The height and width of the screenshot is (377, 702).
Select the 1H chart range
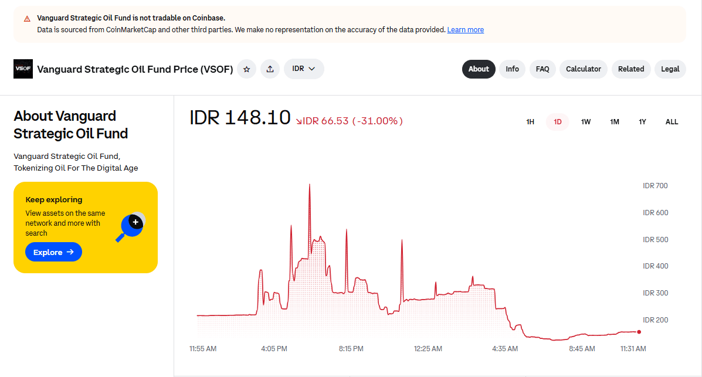[530, 122]
